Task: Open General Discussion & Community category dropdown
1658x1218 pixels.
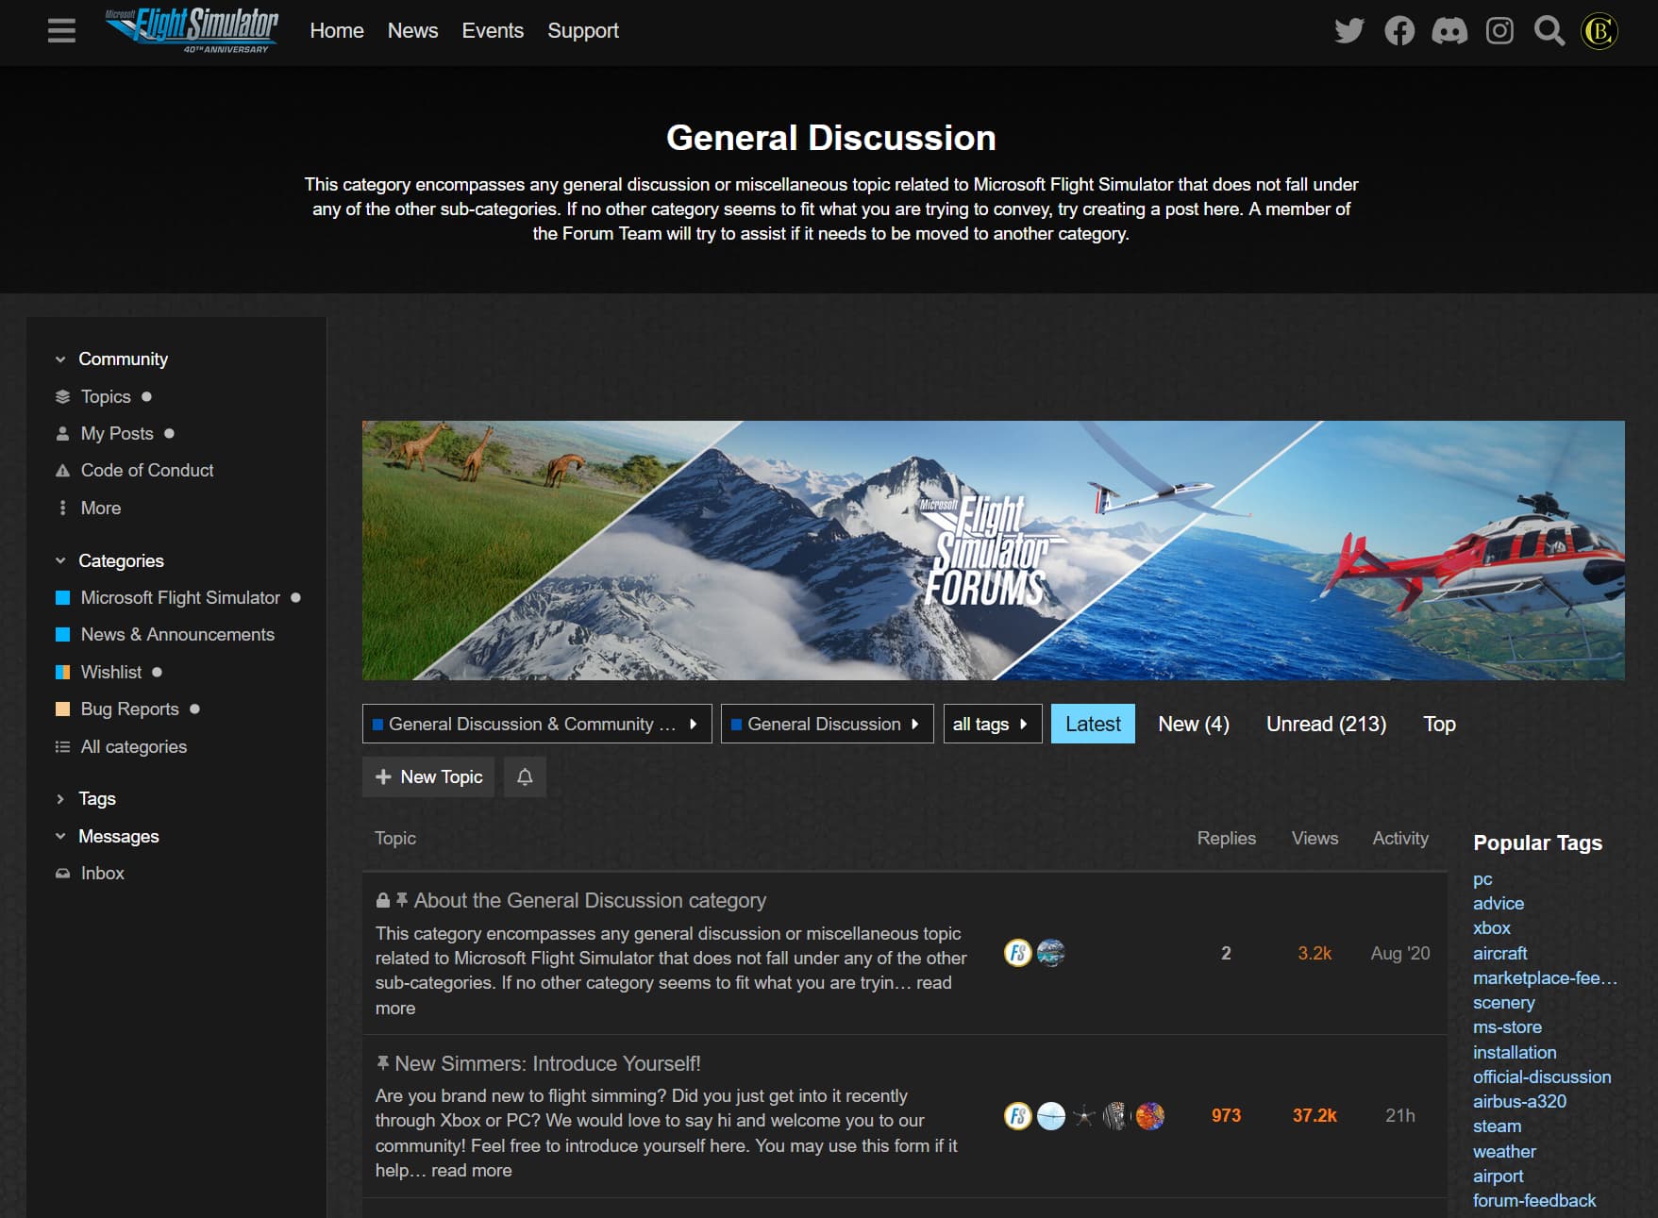Action: click(x=537, y=724)
